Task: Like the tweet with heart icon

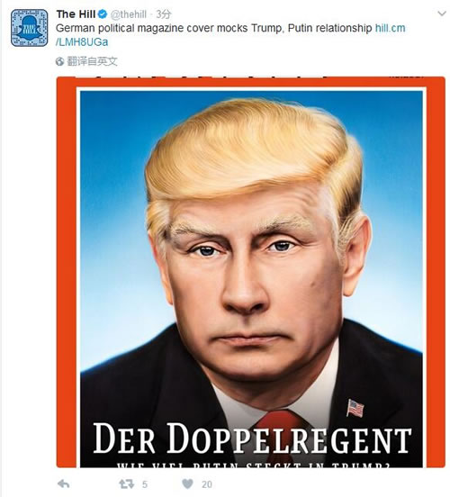Action: pyautogui.click(x=187, y=483)
